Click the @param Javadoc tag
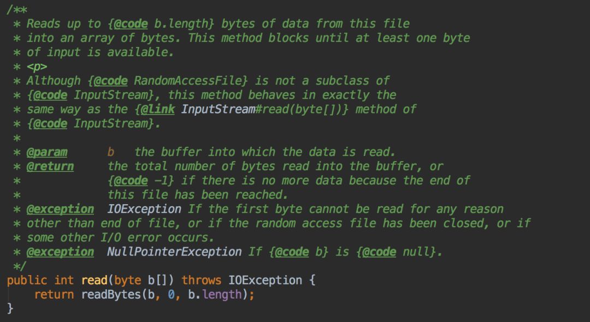The height and width of the screenshot is (322, 590). pos(46,152)
